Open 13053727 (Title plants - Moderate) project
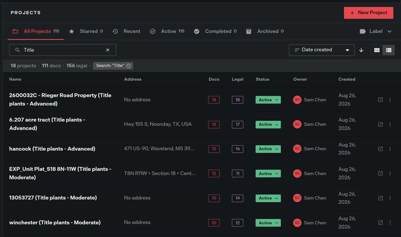Viewport: 401px width, 237px height. click(x=53, y=198)
